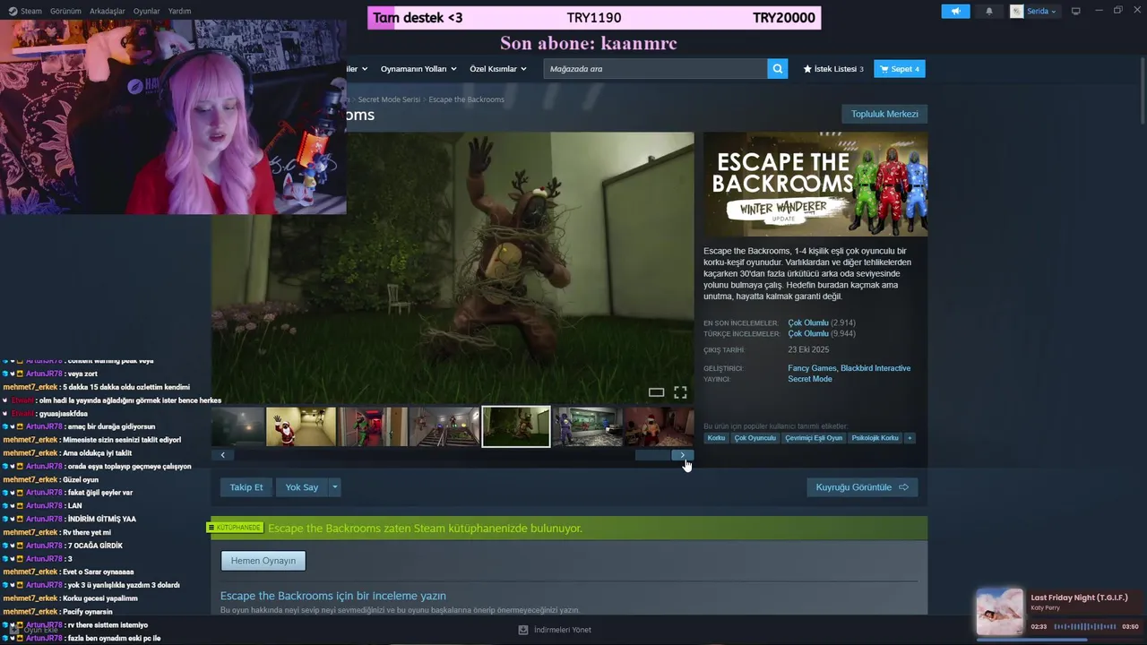
Task: Open the screenshot in fullscreen
Action: click(x=680, y=392)
